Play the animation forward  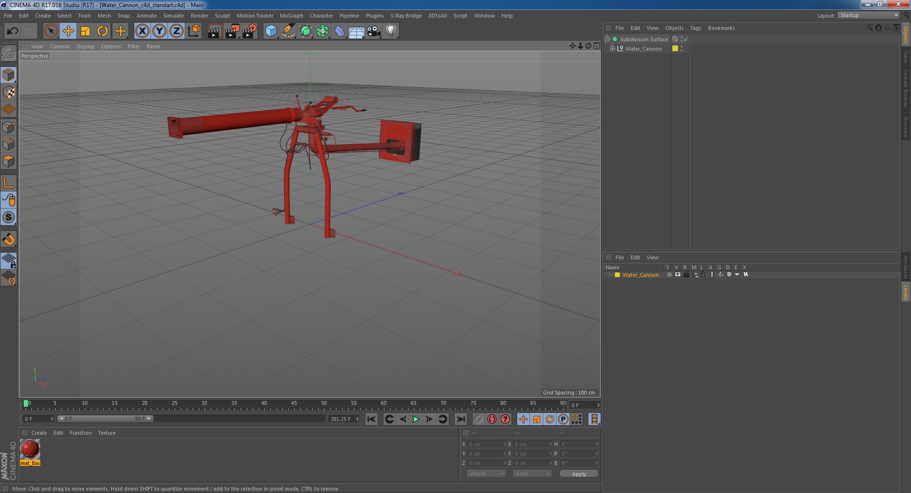click(416, 419)
